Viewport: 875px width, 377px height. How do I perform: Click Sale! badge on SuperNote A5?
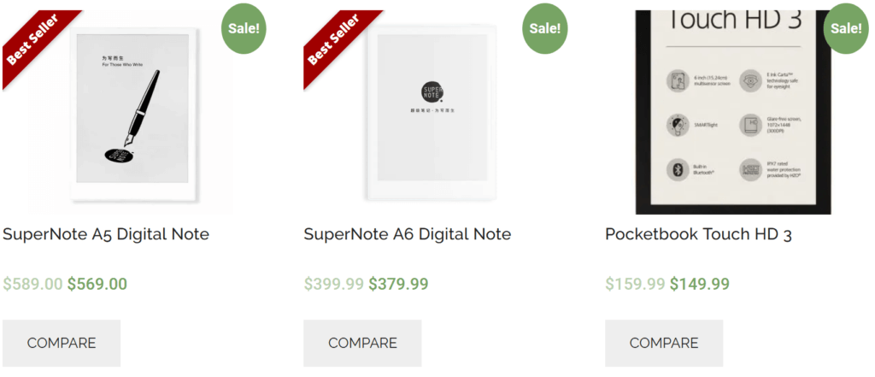(x=244, y=28)
